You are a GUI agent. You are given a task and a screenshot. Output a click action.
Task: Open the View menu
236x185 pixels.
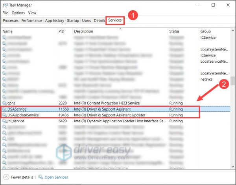click(32, 13)
